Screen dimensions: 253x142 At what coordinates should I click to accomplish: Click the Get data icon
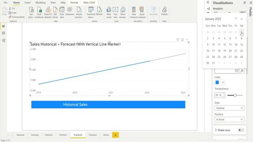(31, 9)
